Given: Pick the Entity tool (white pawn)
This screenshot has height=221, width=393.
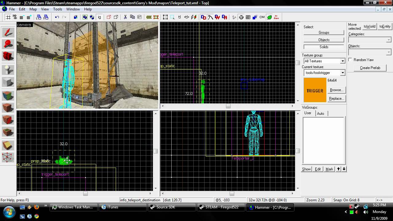Looking at the screenshot, I should coord(8,70).
